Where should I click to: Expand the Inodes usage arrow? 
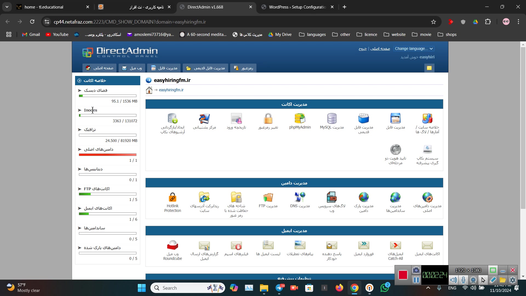tap(80, 110)
